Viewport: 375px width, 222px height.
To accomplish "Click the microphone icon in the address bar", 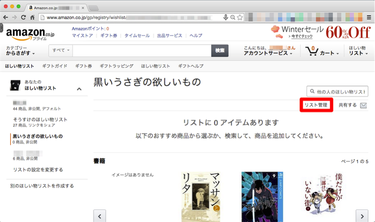I will (x=225, y=17).
